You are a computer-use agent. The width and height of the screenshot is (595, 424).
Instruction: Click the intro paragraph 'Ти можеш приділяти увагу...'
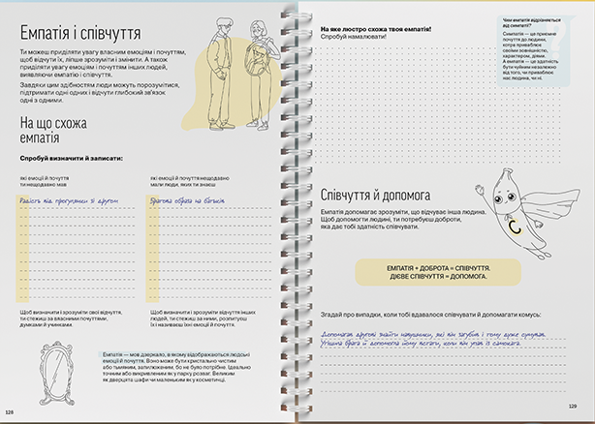click(103, 63)
